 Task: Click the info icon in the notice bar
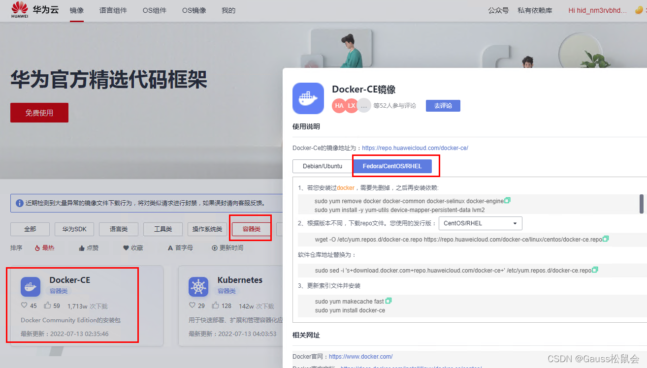20,203
